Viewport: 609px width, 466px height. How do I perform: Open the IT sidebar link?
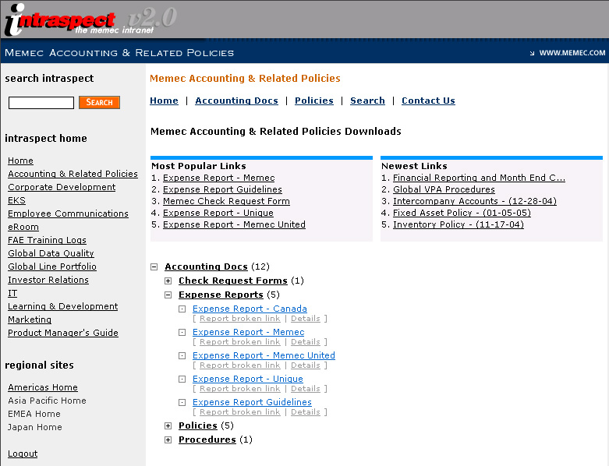tap(12, 293)
